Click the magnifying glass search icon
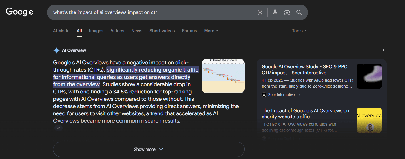Image resolution: width=405 pixels, height=159 pixels. (299, 12)
